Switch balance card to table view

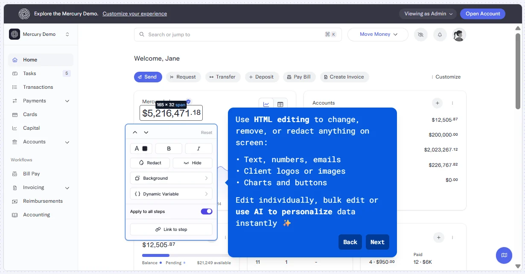[x=280, y=104]
